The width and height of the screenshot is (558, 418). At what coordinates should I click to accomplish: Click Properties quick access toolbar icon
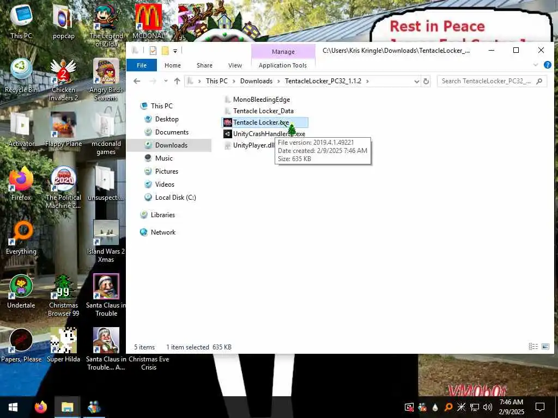(153, 51)
